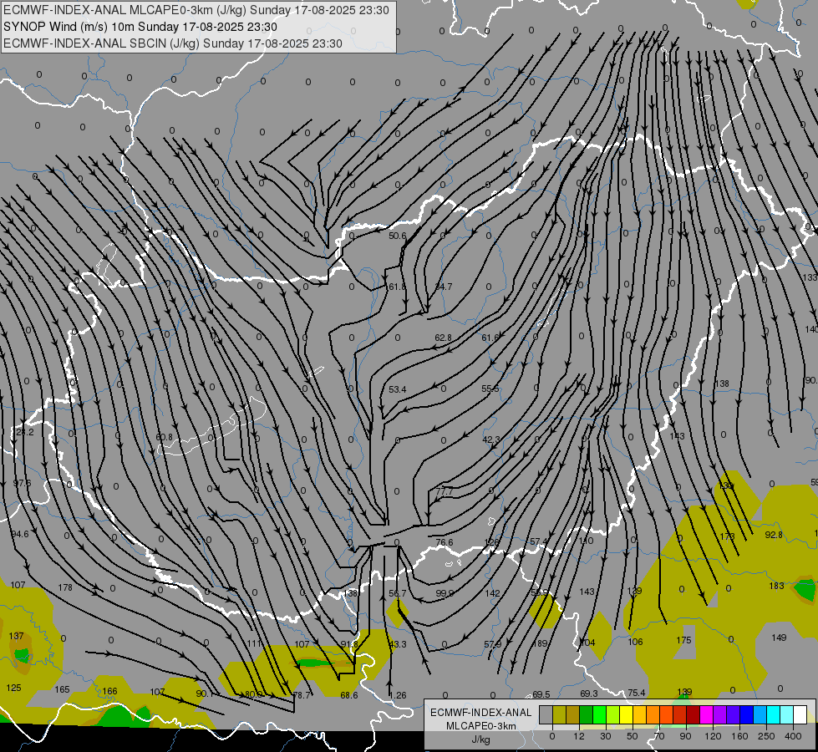Click map value 189
Viewport: 818px width, 752px height.
pyautogui.click(x=540, y=643)
